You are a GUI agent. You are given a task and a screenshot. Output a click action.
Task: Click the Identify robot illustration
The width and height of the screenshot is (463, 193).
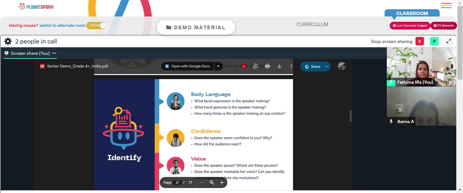pyautogui.click(x=124, y=128)
